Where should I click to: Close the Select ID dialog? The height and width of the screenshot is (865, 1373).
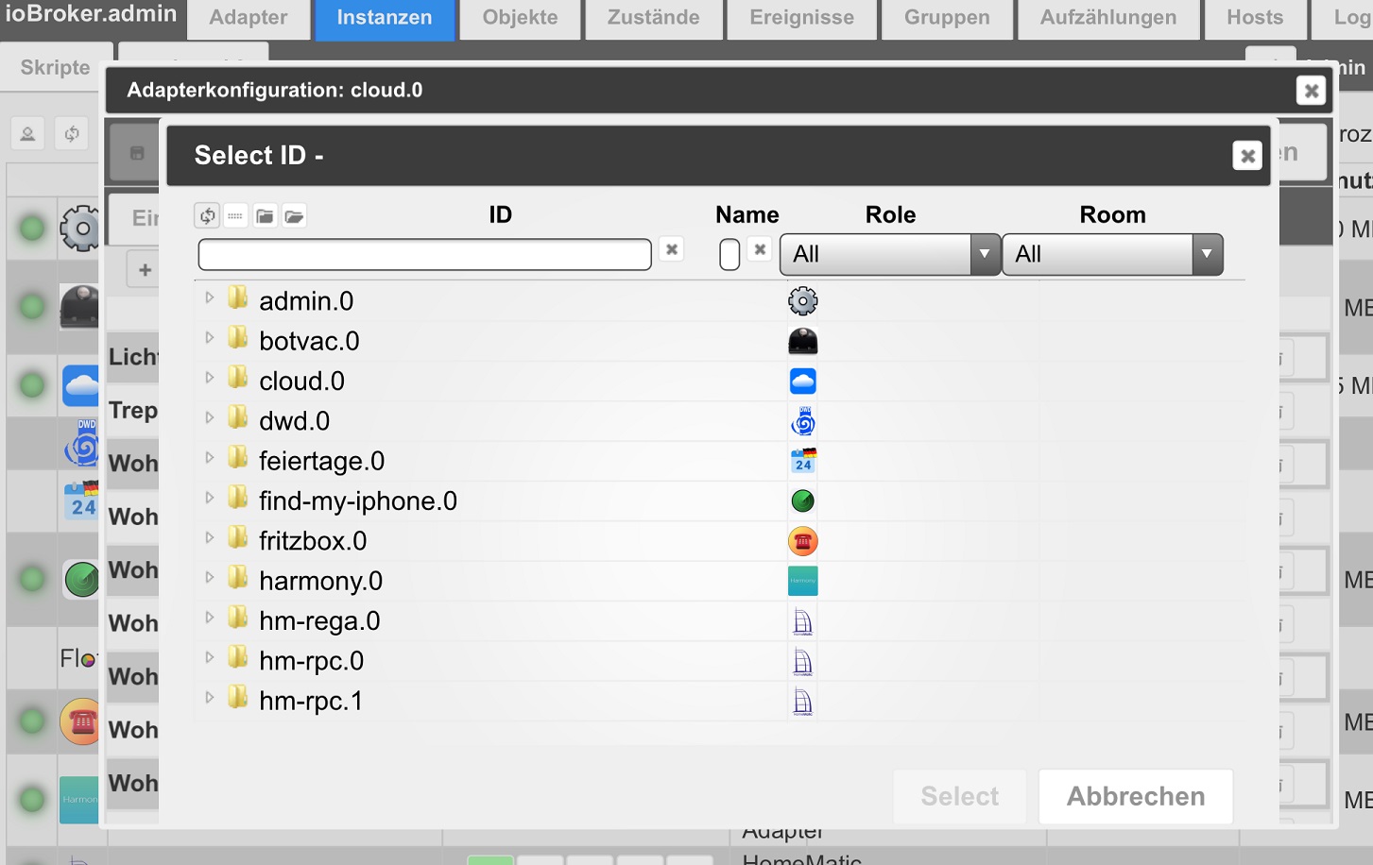click(1247, 156)
